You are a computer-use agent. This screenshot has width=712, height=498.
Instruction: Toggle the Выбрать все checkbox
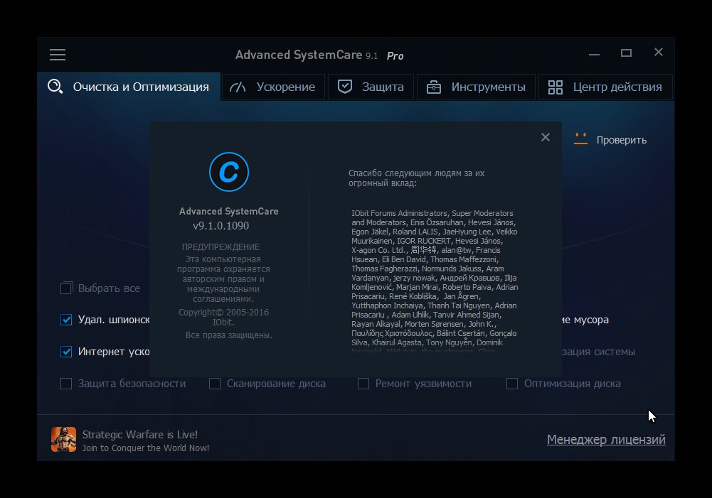coord(66,288)
